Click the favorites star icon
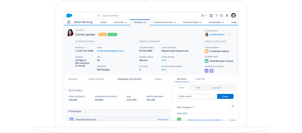Viewport: 302px width, 133px height. pos(203,16)
